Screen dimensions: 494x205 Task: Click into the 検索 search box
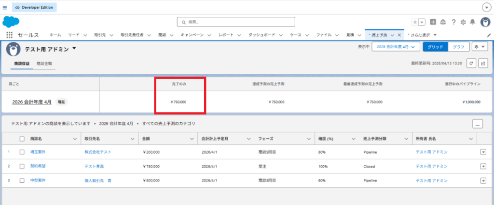[x=236, y=22]
